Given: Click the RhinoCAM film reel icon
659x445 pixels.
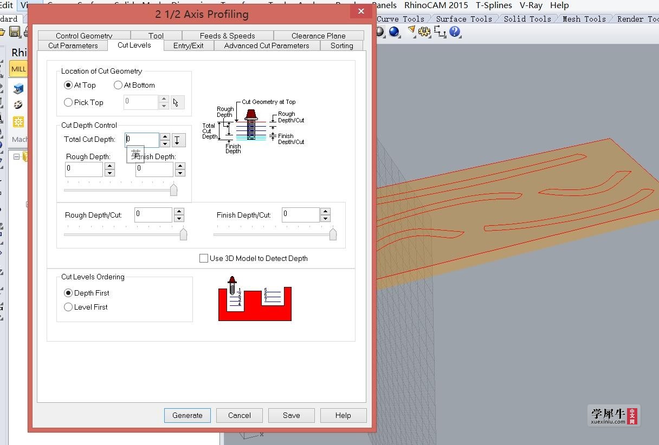Looking at the screenshot, I should tap(18, 105).
